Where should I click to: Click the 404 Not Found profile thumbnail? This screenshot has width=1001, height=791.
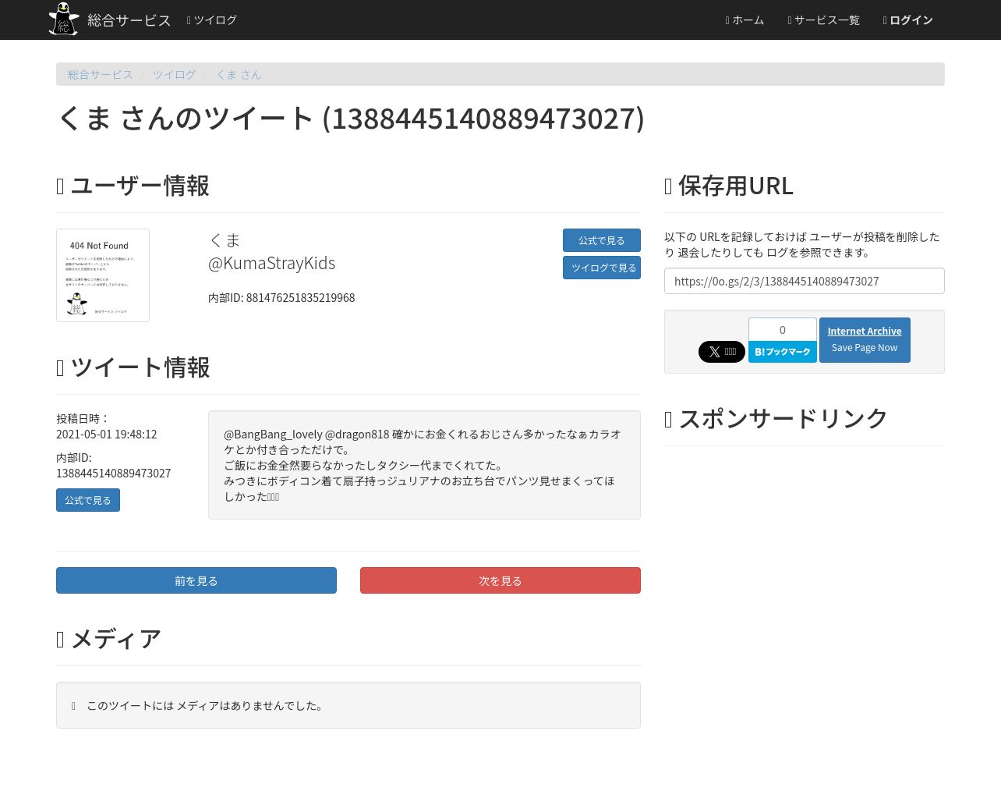point(103,275)
